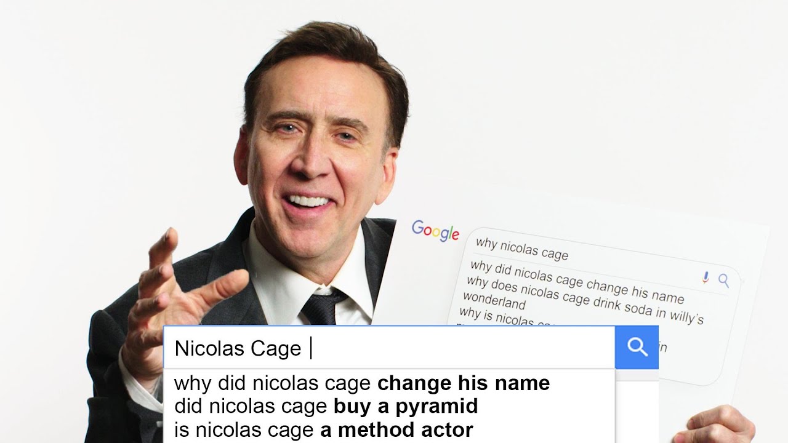Click the Google logo on the board

(x=435, y=231)
